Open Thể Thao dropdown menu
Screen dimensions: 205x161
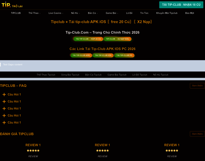(x=34, y=13)
